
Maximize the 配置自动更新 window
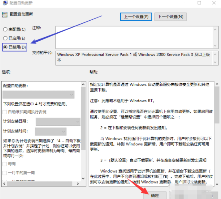point(199,3)
